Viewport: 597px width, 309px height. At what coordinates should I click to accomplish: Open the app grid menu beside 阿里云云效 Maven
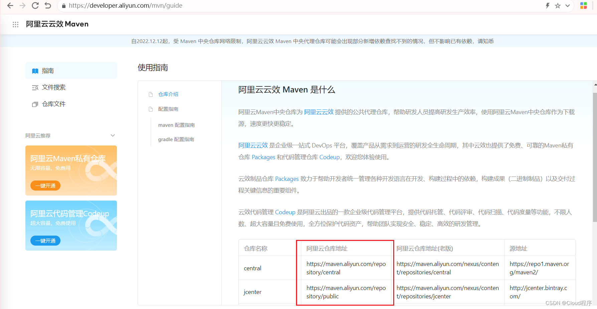point(15,24)
